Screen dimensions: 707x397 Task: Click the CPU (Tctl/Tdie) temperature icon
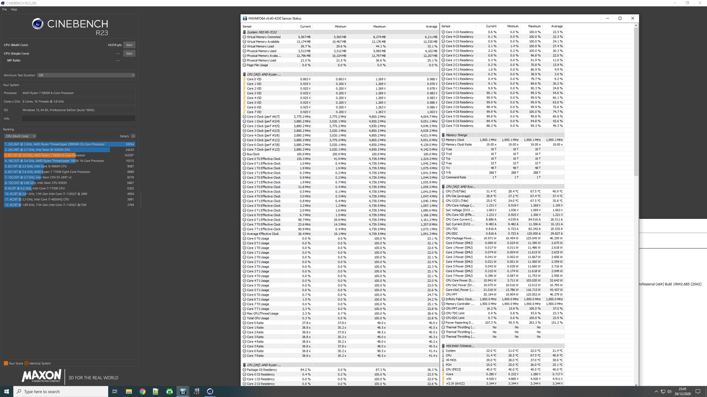point(444,191)
